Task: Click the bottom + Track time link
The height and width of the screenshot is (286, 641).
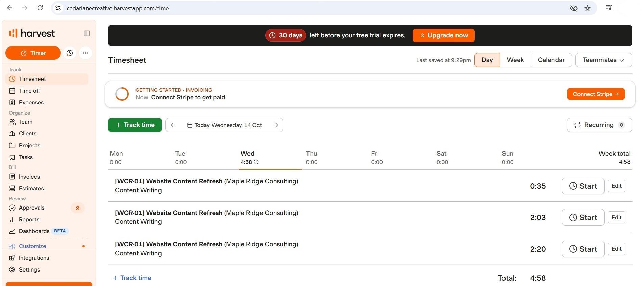Action: [x=132, y=278]
